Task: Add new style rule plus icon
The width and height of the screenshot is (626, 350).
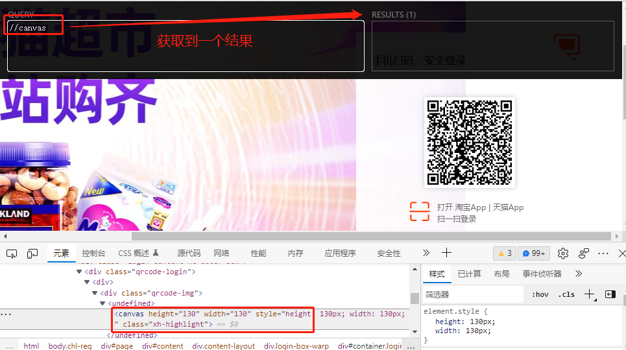Action: tap(590, 294)
